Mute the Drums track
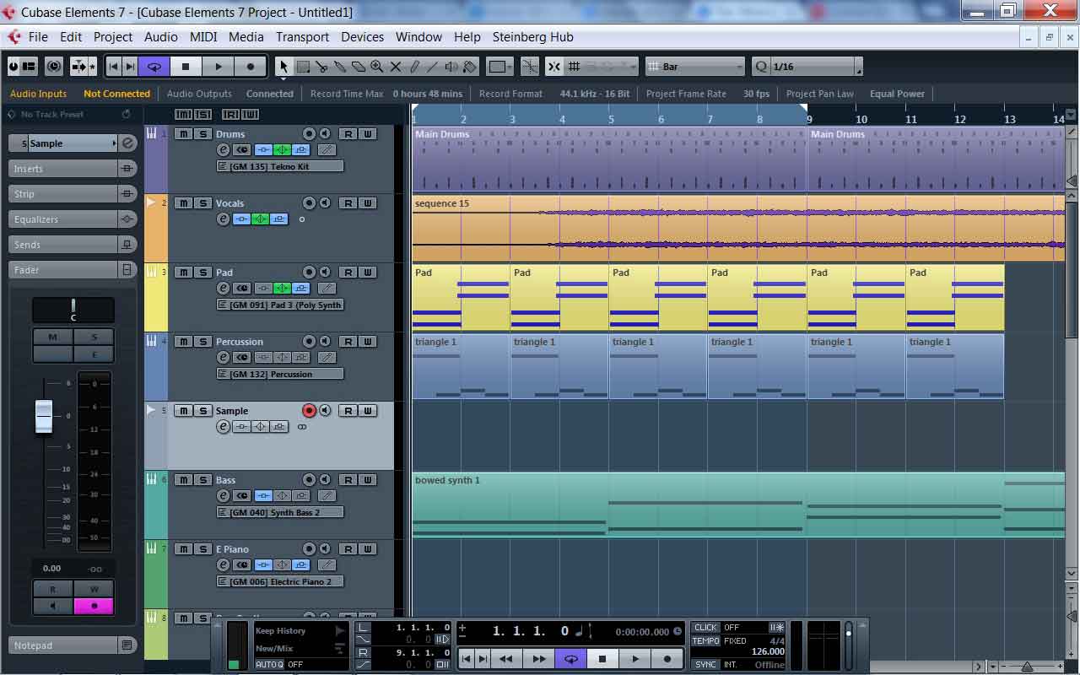Screen dimensions: 1080x675 click(x=183, y=134)
